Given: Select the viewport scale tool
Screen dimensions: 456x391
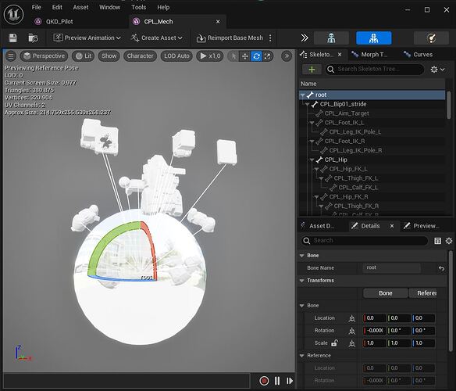Looking at the screenshot, I should 267,56.
